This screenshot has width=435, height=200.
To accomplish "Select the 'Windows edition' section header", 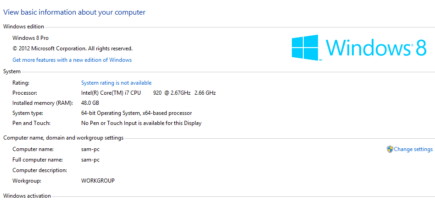I will click(x=24, y=27).
